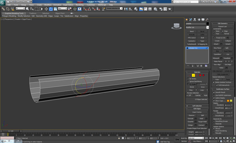Collapse the Selection rollout header
236x143 pixels.
coord(197,72)
